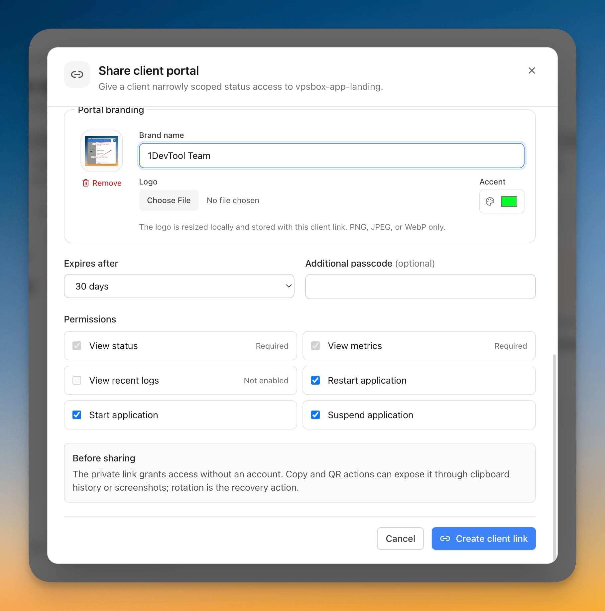Click the "Required" label beside View status

pyautogui.click(x=272, y=346)
